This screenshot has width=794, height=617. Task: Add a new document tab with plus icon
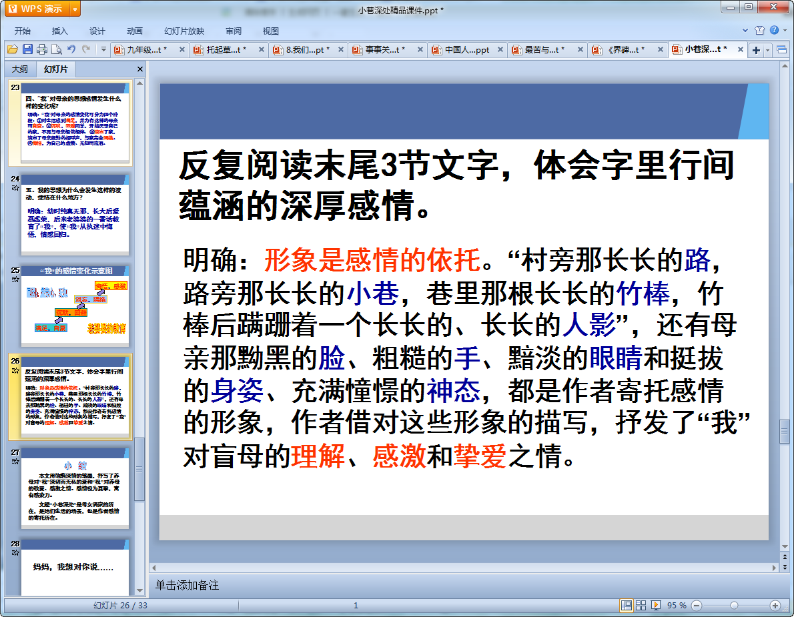coord(756,50)
